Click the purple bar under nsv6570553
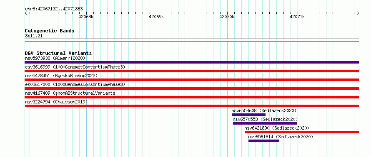 [265, 123]
